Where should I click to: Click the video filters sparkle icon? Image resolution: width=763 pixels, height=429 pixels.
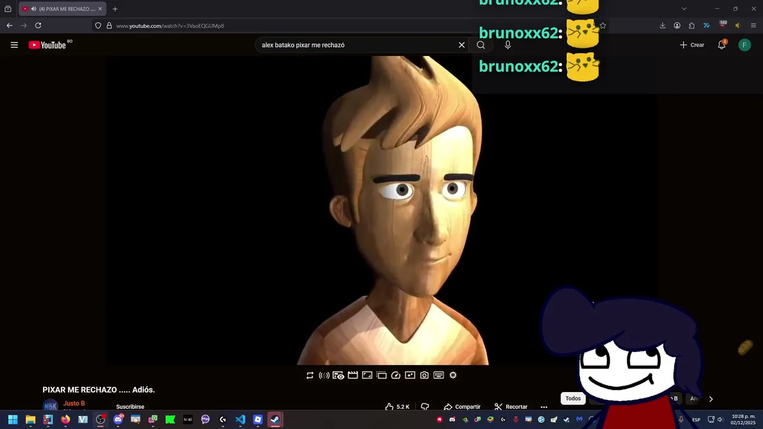[x=410, y=375]
